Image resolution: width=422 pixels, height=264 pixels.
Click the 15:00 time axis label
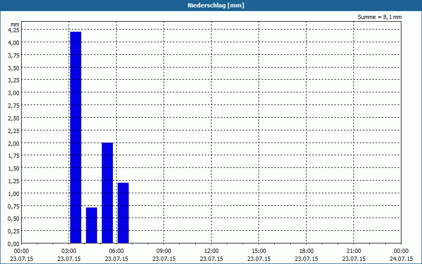(x=259, y=251)
